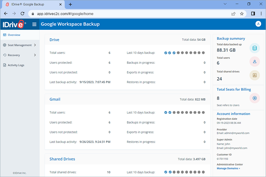Click first Shared Drives backup checkmark dot
The image size is (266, 177).
point(166,172)
